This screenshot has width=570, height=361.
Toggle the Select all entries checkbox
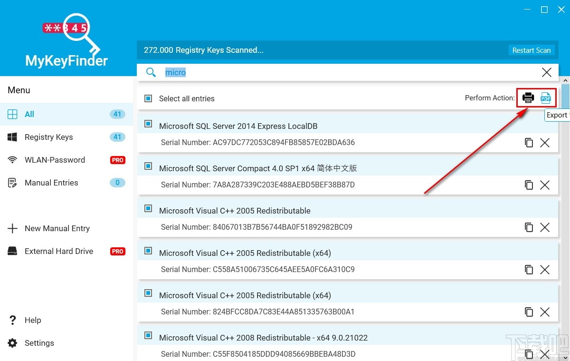pos(148,98)
